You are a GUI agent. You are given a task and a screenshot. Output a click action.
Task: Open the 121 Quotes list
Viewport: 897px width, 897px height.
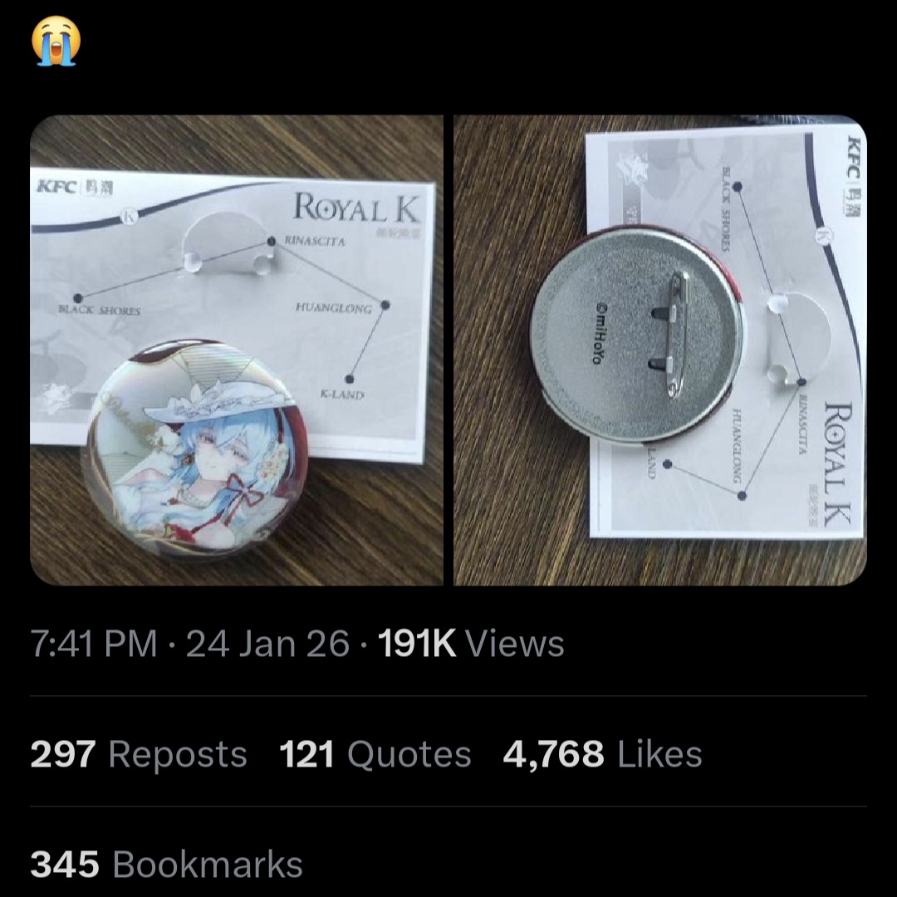(375, 754)
